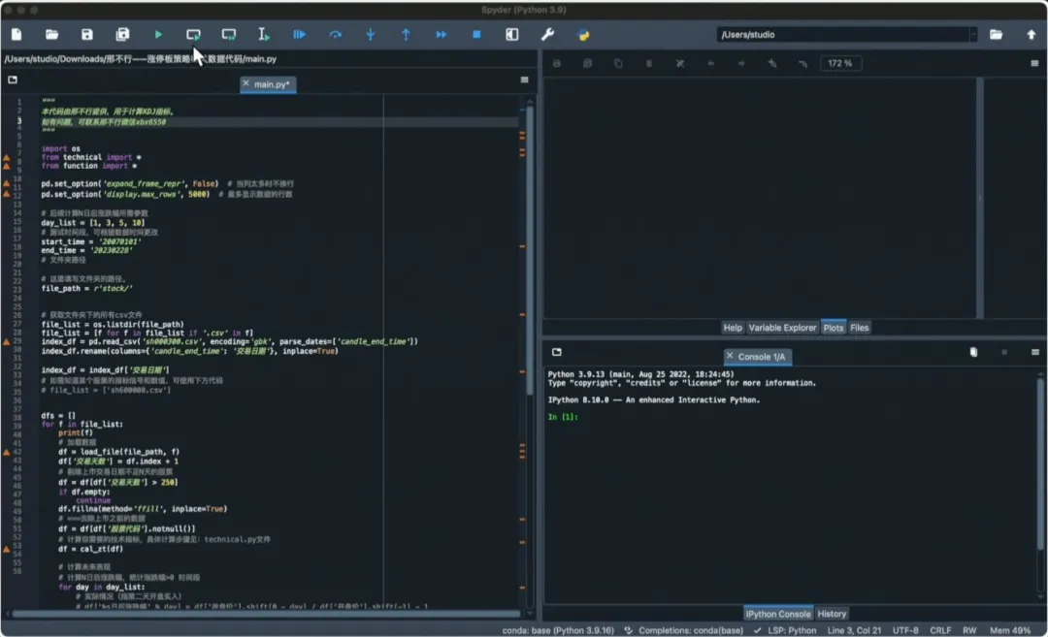
Task: Interrupt kernel button in console
Action: point(1004,352)
